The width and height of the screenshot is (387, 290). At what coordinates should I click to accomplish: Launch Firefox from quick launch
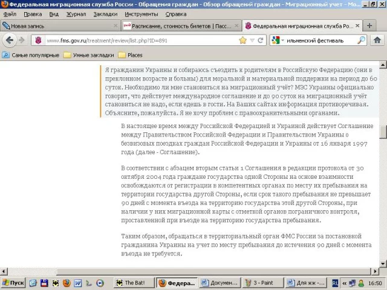click(x=67, y=283)
